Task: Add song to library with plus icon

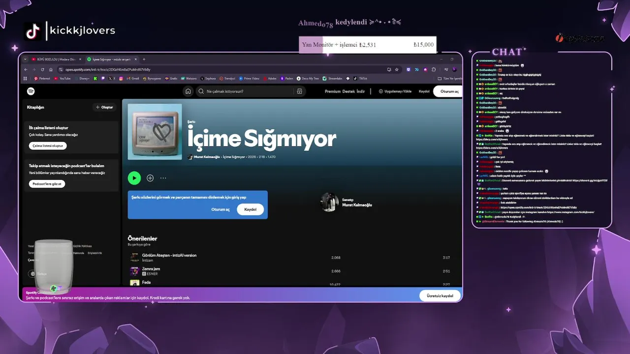Action: pyautogui.click(x=150, y=178)
